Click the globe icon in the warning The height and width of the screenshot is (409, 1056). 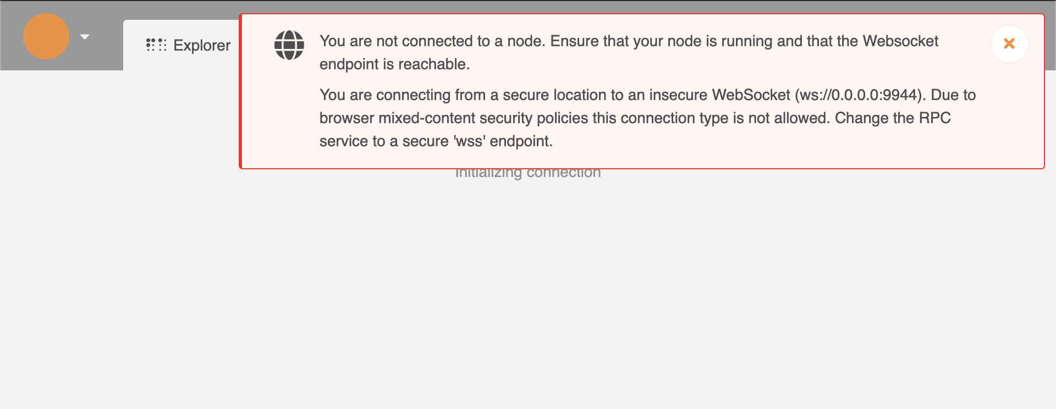[x=289, y=45]
